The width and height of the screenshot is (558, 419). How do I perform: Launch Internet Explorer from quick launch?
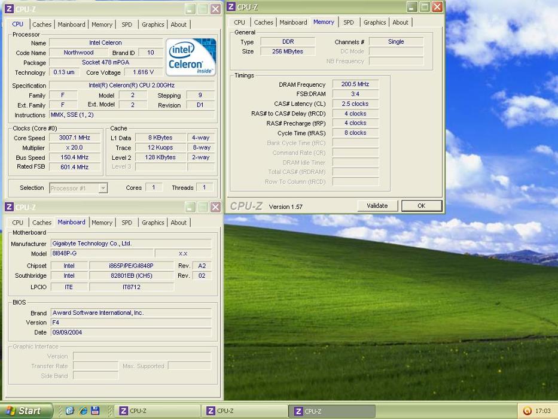83,411
